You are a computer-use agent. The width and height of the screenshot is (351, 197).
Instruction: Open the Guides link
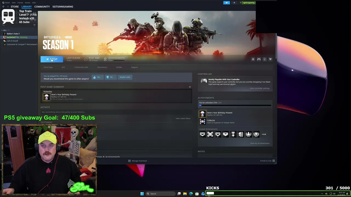point(119,67)
